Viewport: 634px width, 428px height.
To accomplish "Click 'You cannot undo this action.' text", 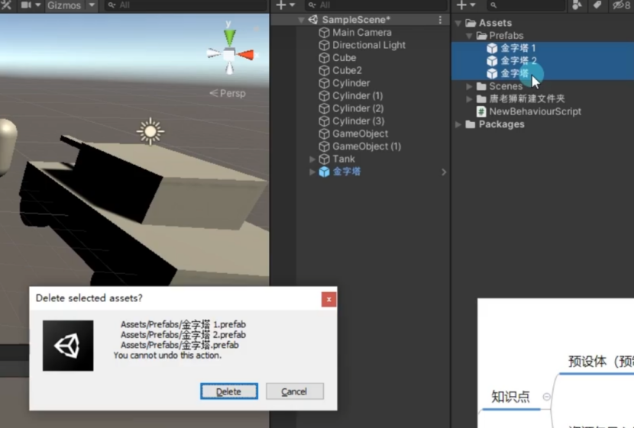I will [167, 356].
